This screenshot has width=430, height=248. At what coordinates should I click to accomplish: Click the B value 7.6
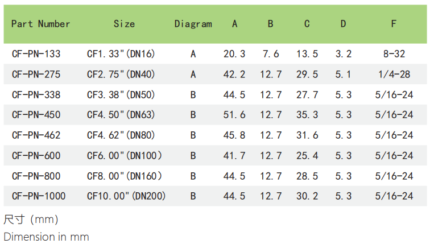pyautogui.click(x=271, y=54)
